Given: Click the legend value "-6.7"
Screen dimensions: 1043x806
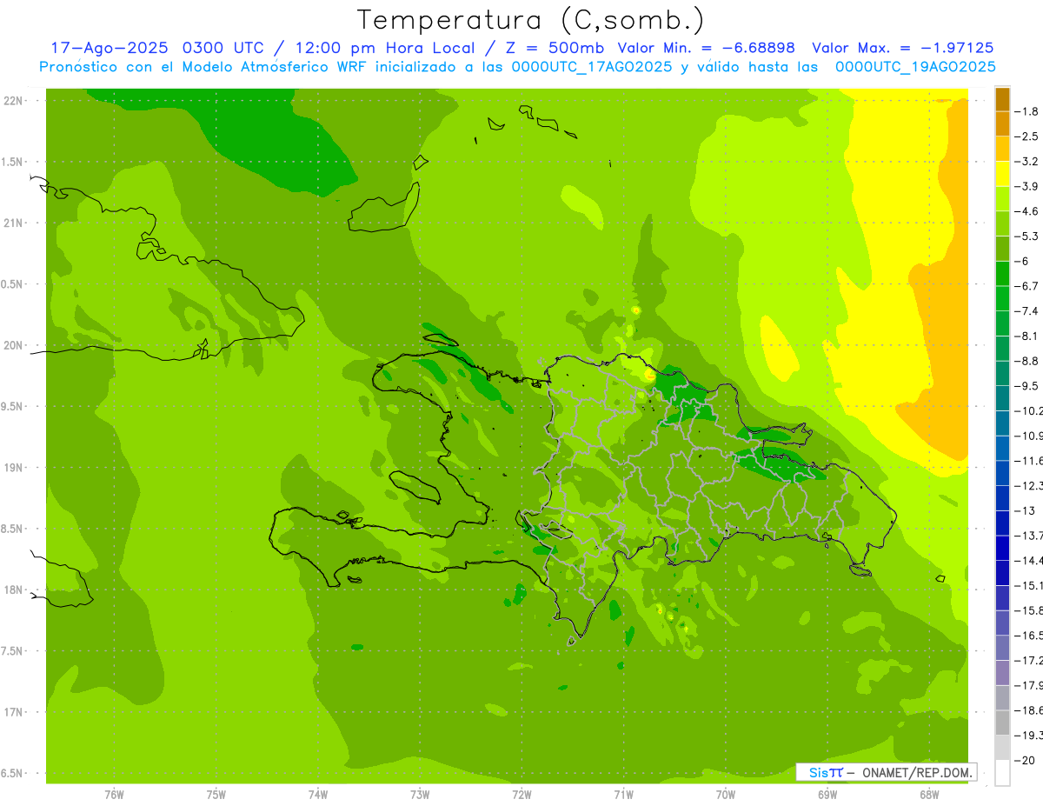Looking at the screenshot, I should click(1027, 286).
